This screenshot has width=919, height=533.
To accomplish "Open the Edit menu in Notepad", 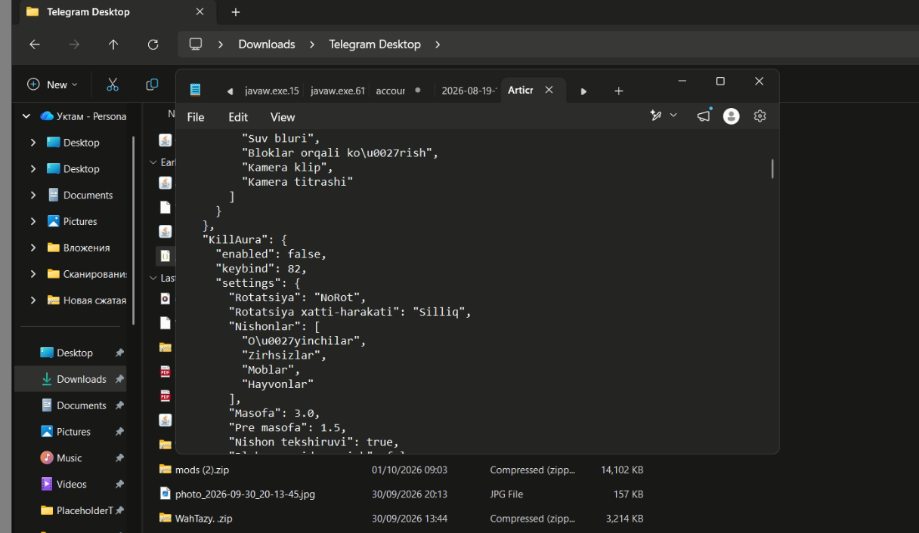I will 238,117.
